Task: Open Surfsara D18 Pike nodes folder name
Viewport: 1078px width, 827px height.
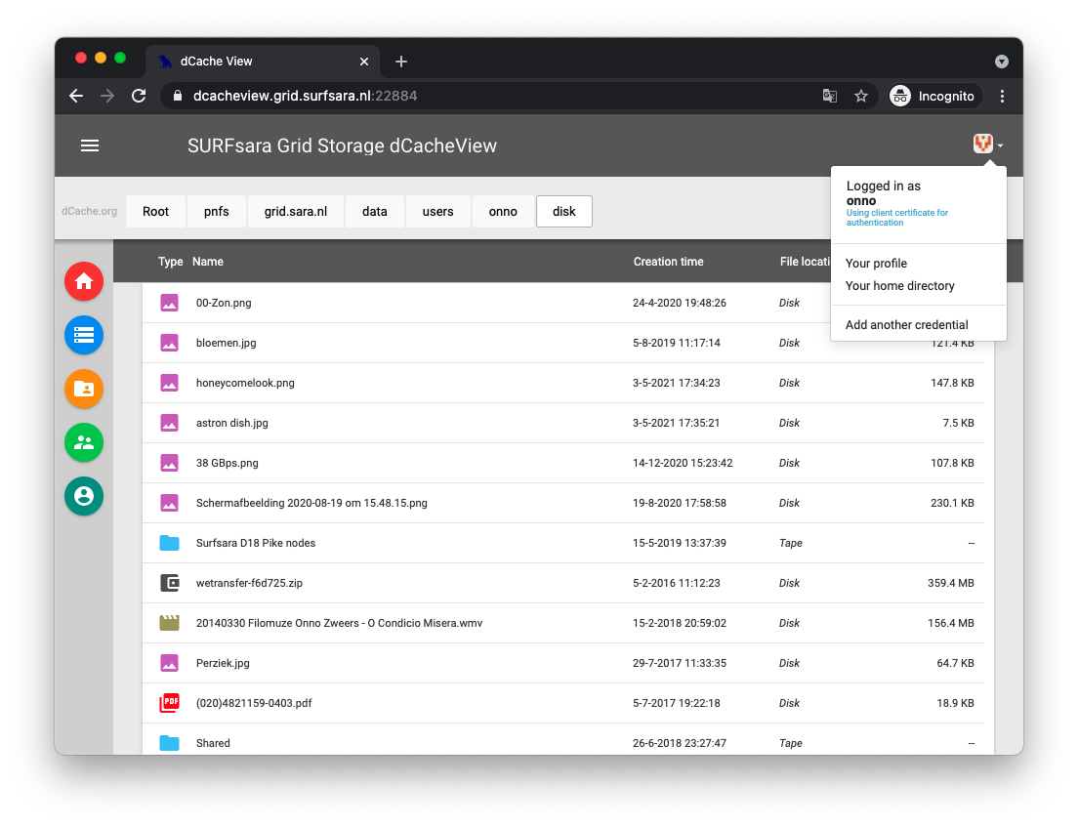Action: [x=256, y=543]
